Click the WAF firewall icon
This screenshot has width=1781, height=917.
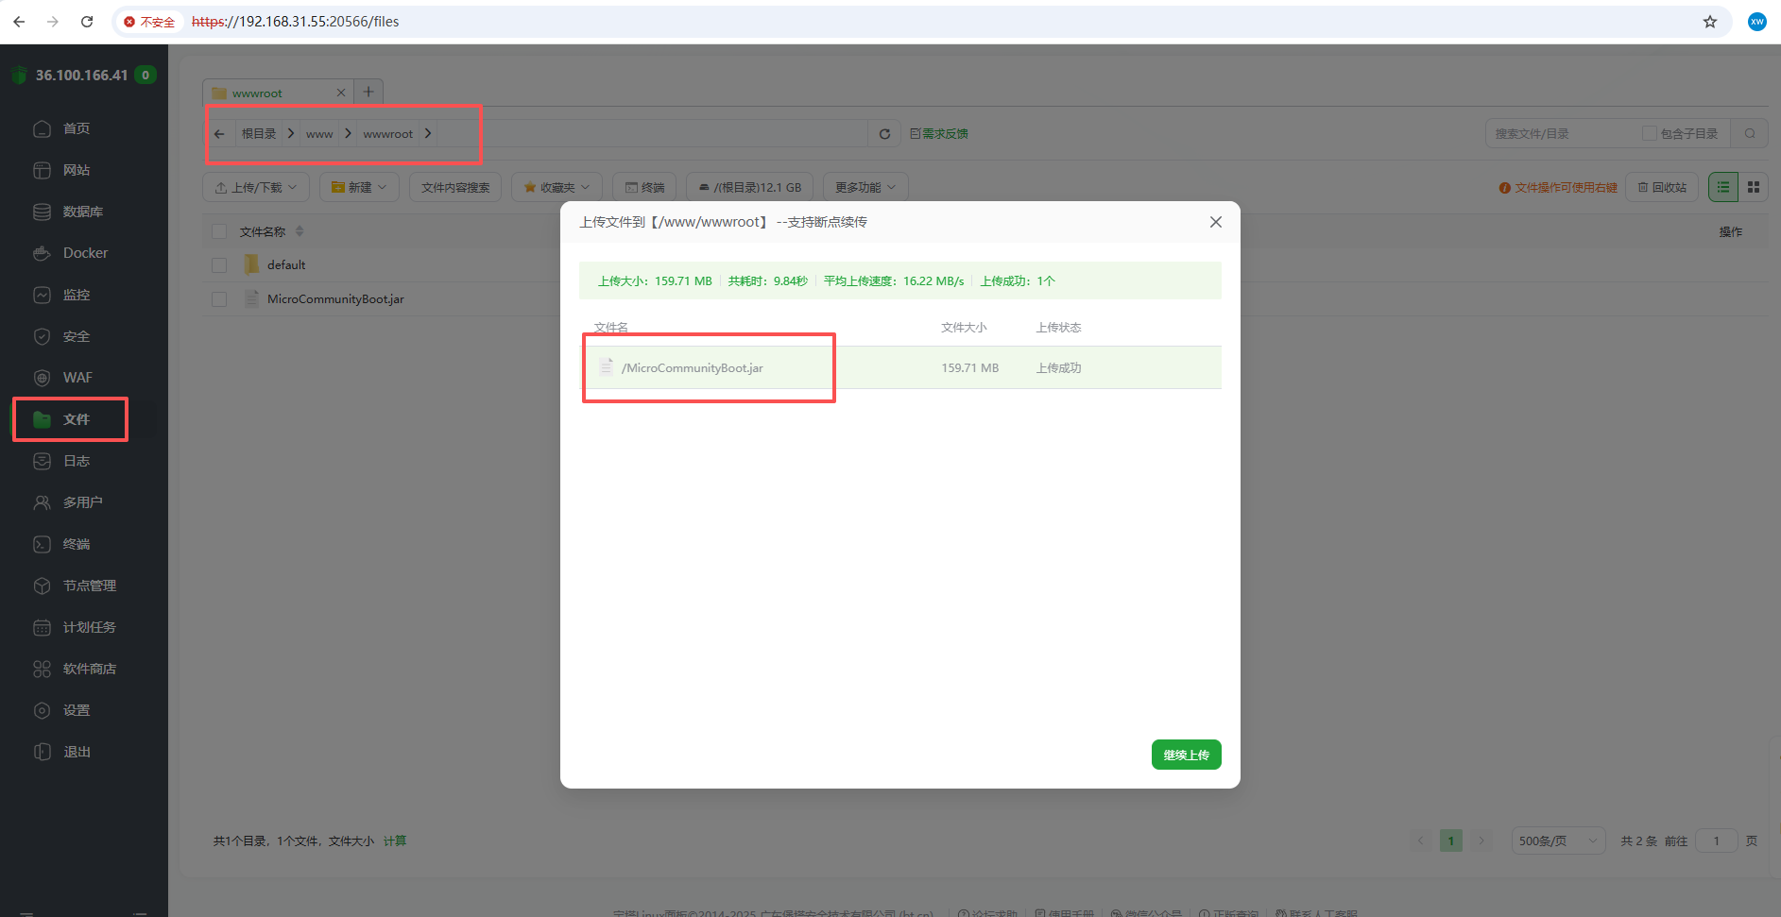pyautogui.click(x=43, y=378)
